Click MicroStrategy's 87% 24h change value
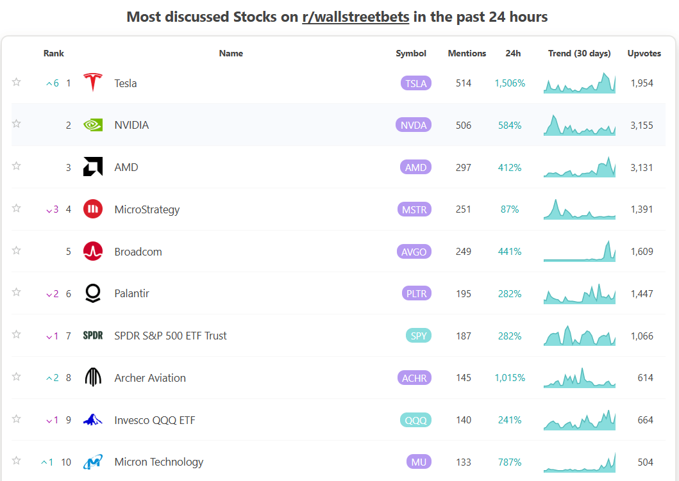Screen dimensions: 679x481 (510, 209)
